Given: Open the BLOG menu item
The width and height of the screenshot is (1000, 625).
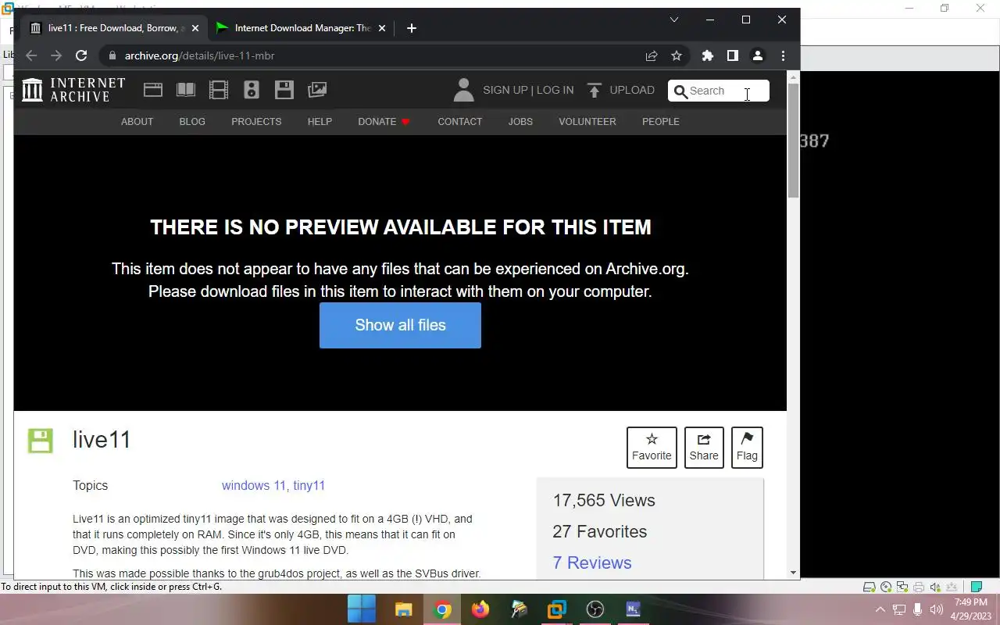Looking at the screenshot, I should (192, 121).
